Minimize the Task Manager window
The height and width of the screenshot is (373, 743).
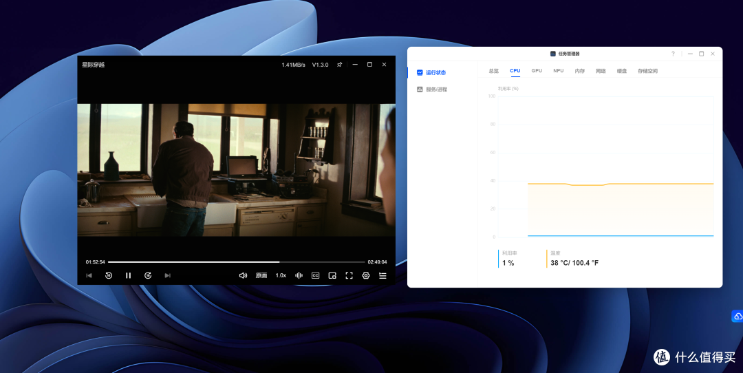pyautogui.click(x=690, y=54)
